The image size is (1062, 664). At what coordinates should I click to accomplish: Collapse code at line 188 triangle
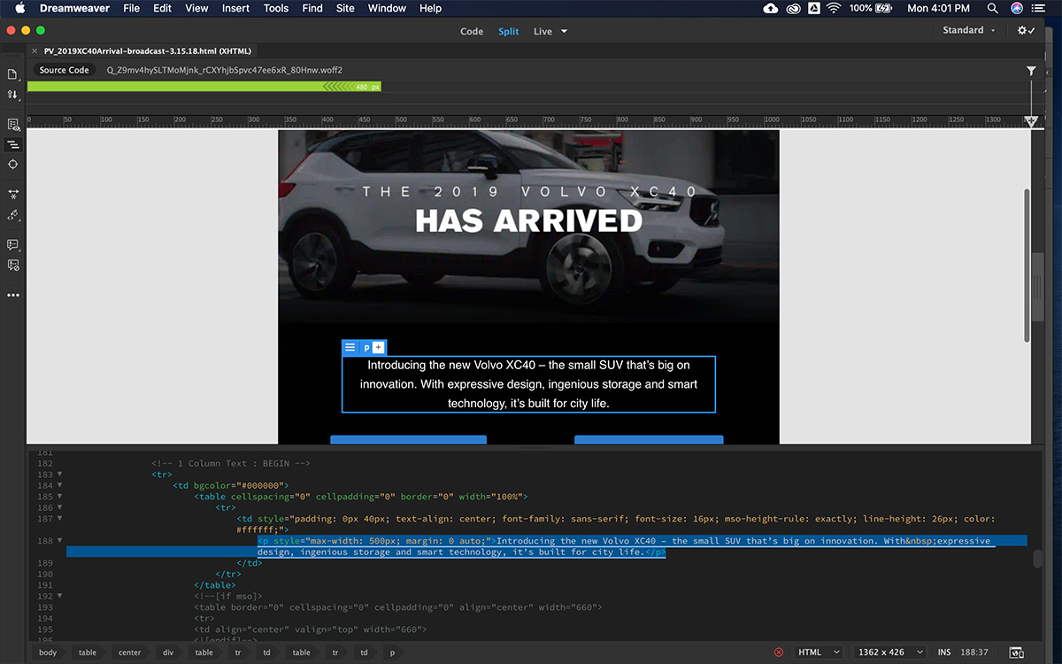59,540
